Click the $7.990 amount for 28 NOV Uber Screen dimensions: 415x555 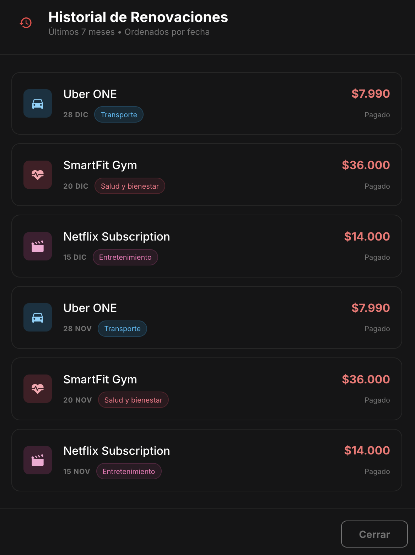click(370, 308)
